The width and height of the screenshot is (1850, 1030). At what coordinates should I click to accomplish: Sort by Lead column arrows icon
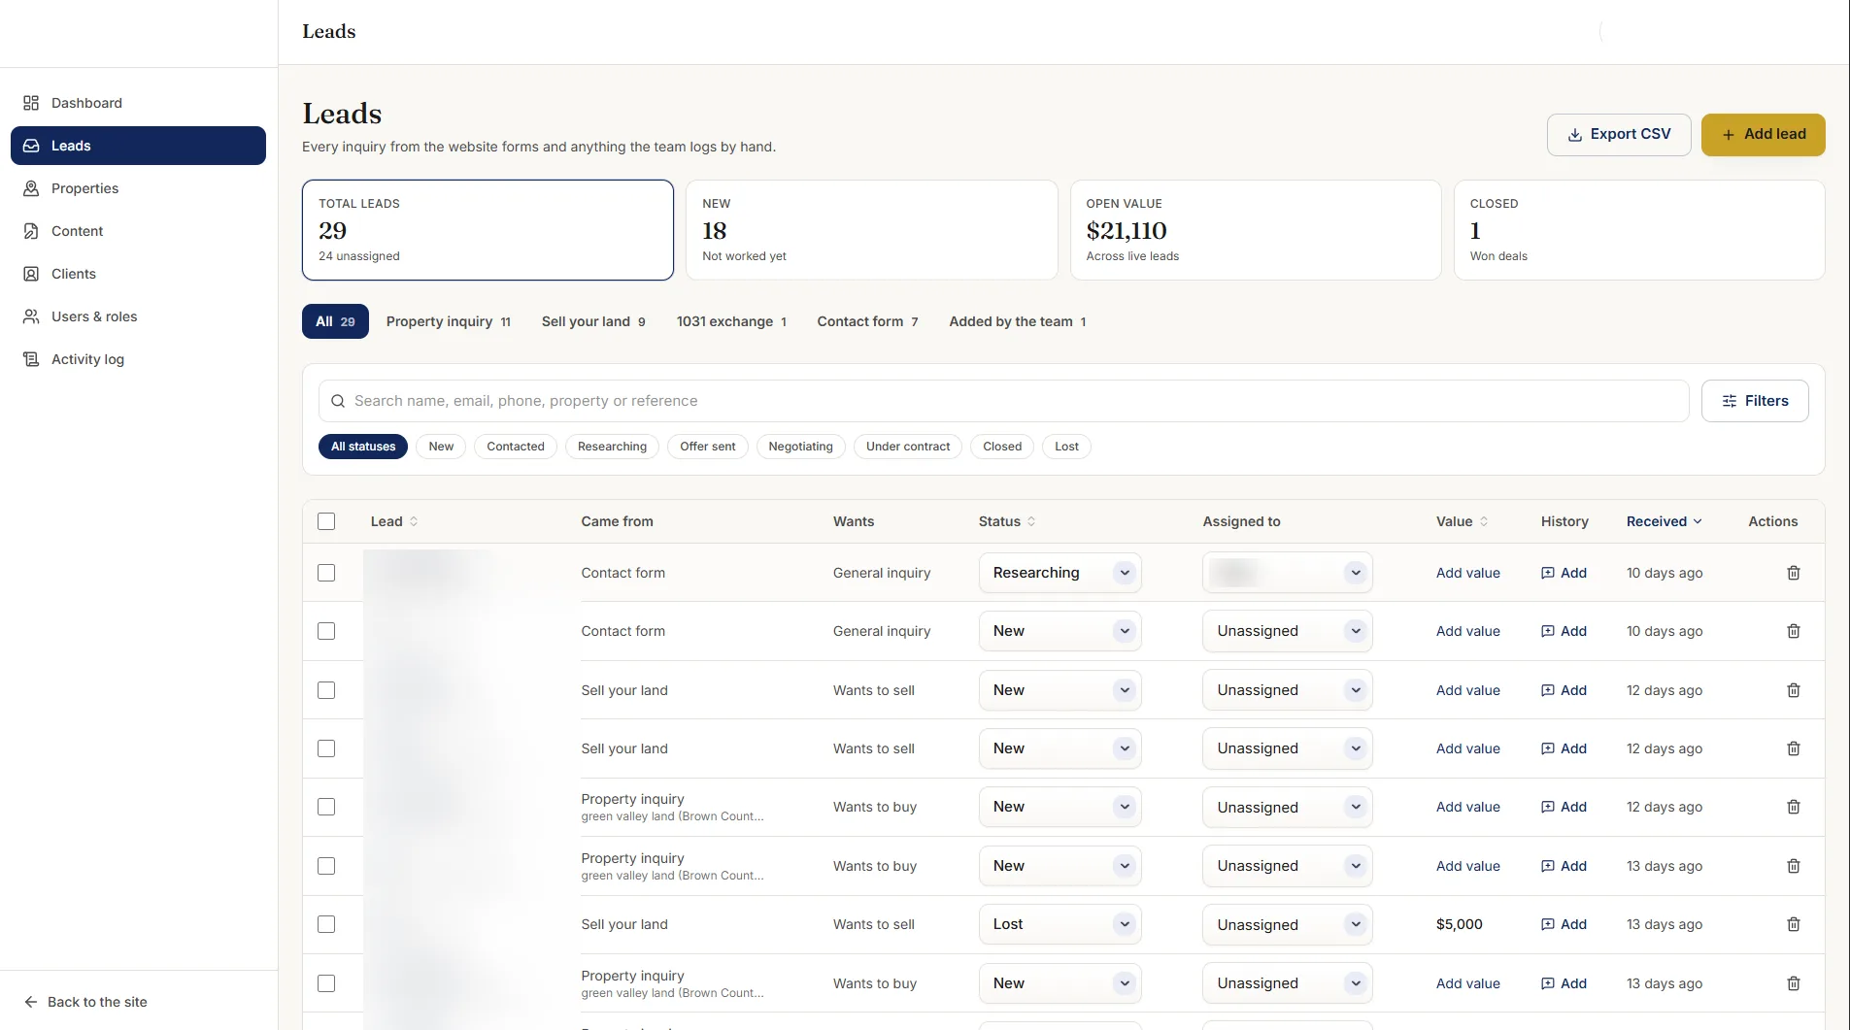414,521
